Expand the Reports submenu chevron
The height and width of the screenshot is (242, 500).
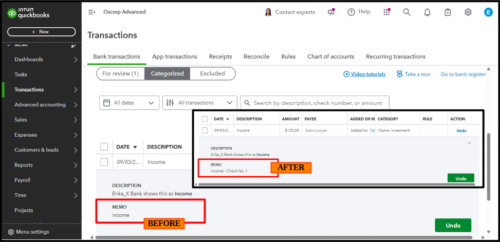point(76,165)
